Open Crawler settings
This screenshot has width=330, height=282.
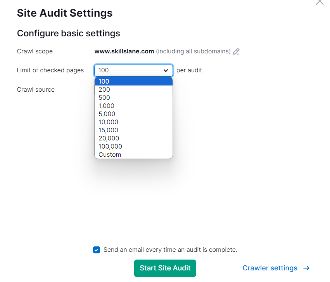[270, 268]
